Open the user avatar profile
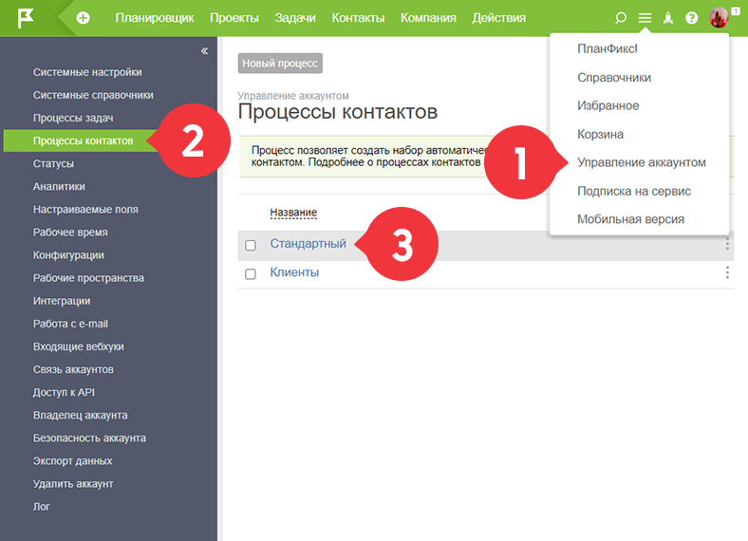The image size is (748, 541). click(719, 18)
